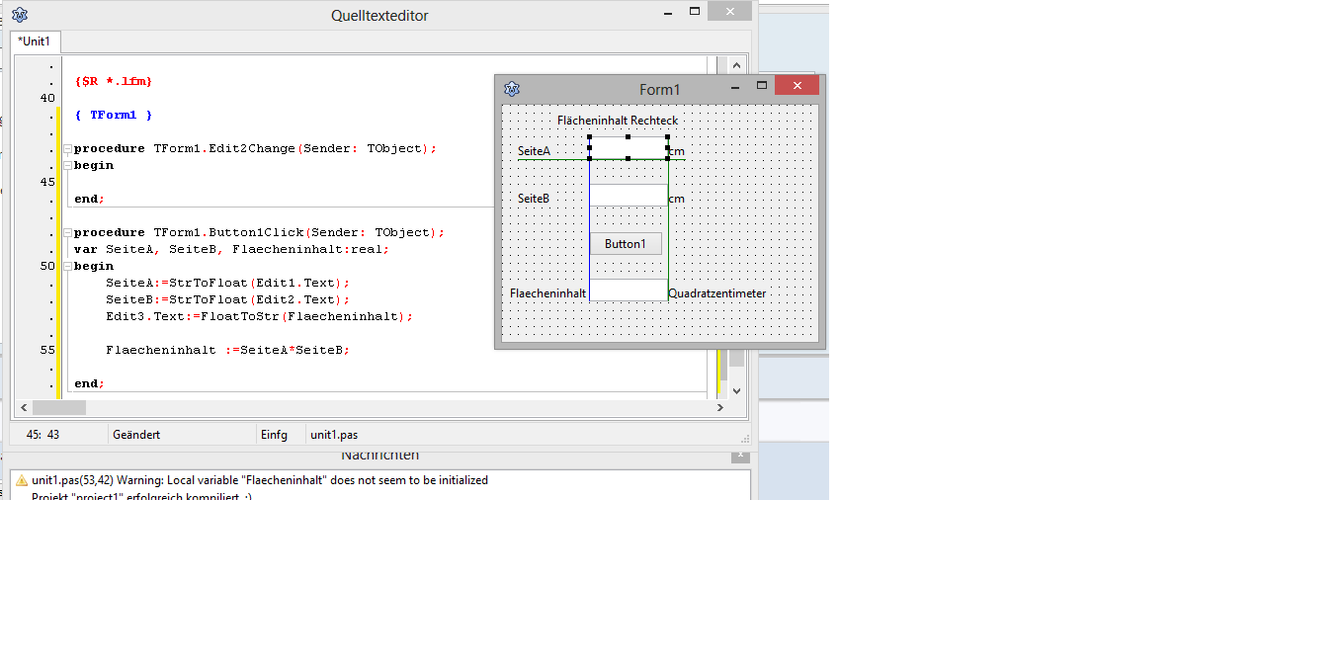
Task: Click the editor horizontal scrollbar right arrow
Action: (x=719, y=407)
